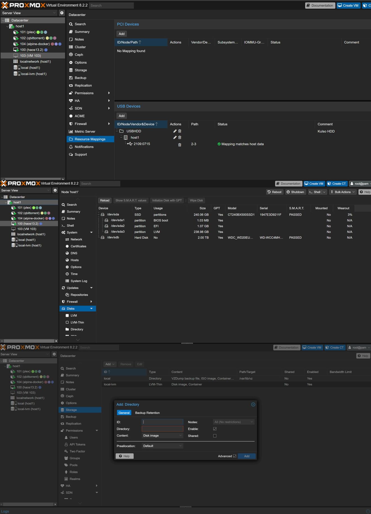Open Notifications in the Datacenter menu
371x514 pixels.
[x=84, y=147]
